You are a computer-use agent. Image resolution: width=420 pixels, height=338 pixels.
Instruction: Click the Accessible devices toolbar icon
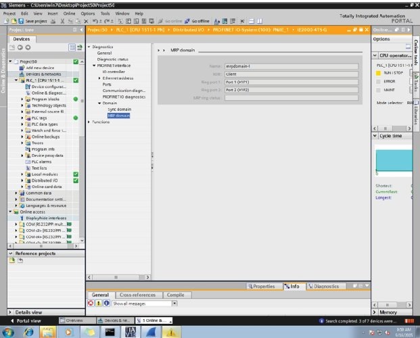tap(217, 21)
